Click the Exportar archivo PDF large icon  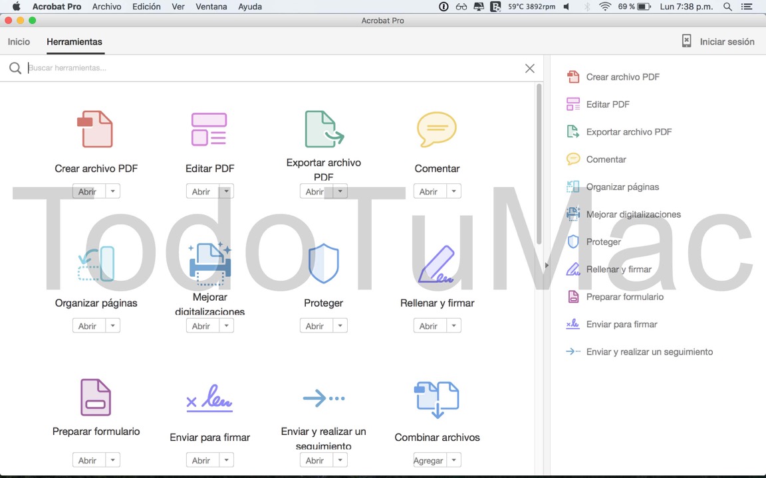point(324,129)
